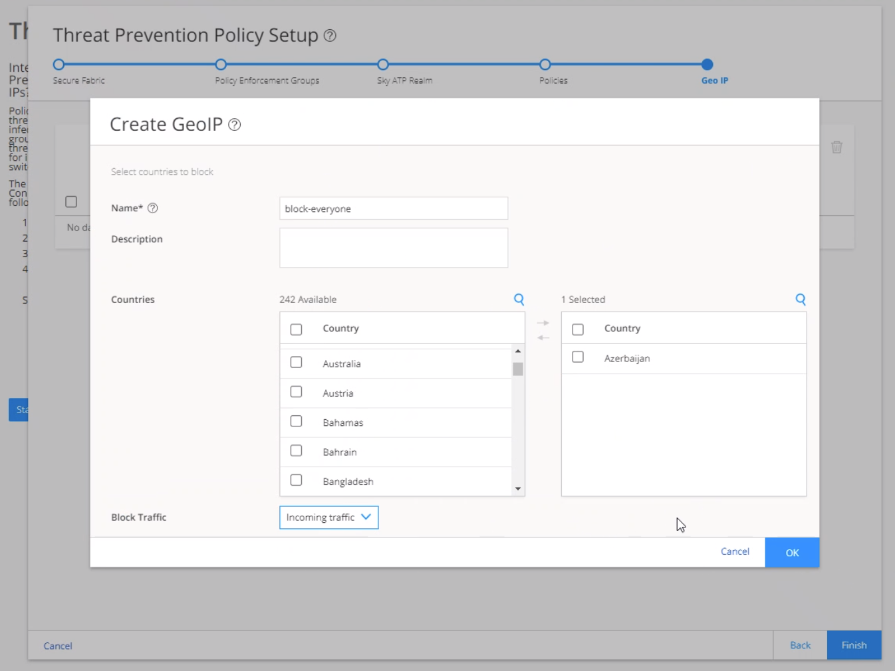Image resolution: width=895 pixels, height=671 pixels.
Task: Click the scroll up arrow of countries list
Action: (518, 351)
